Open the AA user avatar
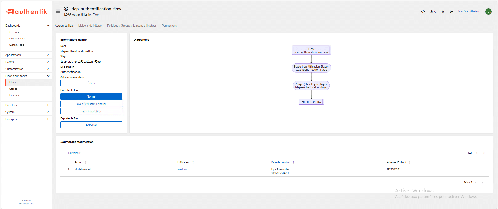Screen dimensions: 498x209 489,12
